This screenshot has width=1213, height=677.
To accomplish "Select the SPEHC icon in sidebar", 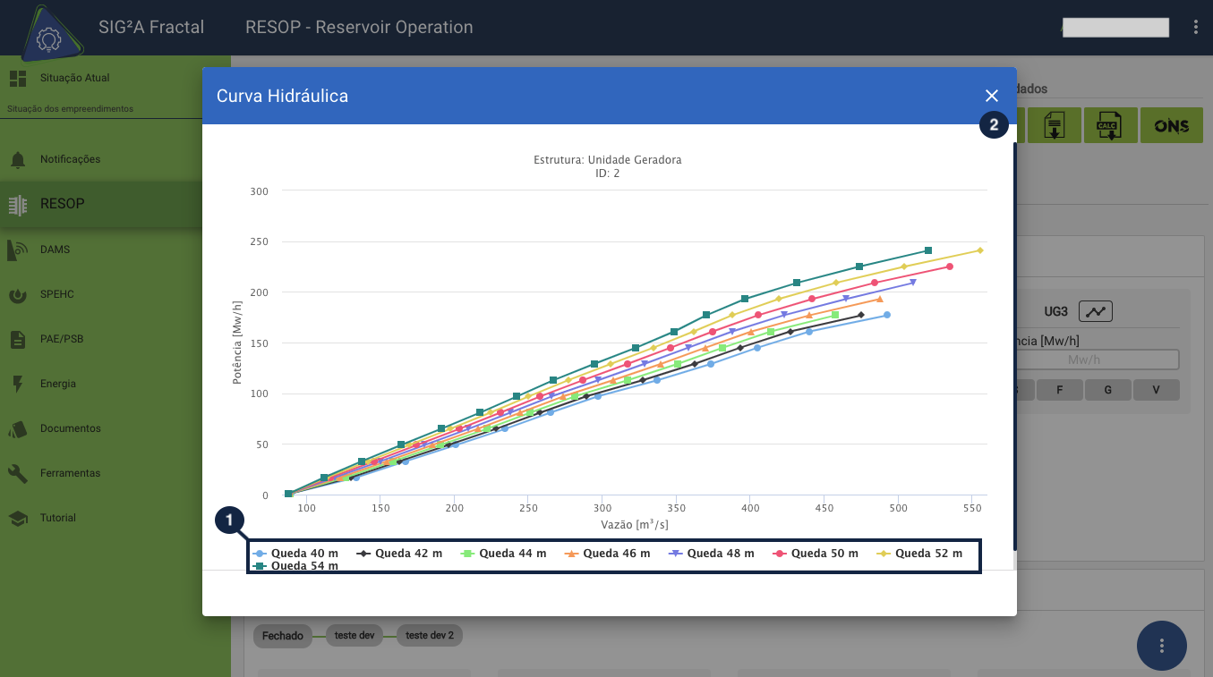I will click(x=18, y=294).
